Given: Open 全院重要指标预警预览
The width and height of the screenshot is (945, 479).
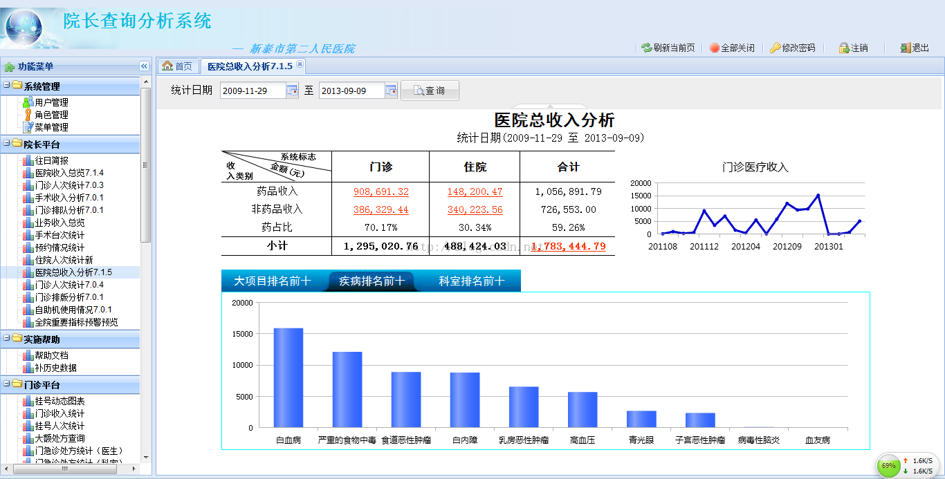Looking at the screenshot, I should pos(76,322).
